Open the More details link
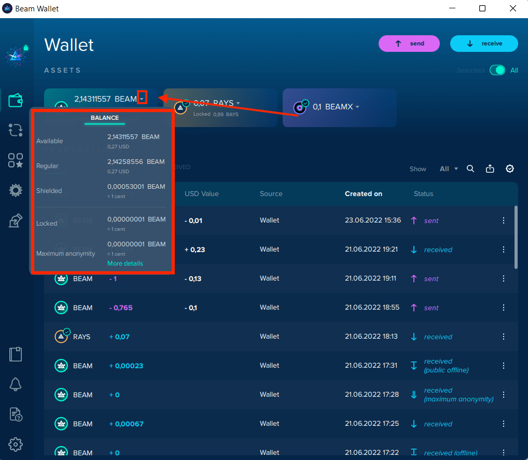The image size is (528, 460). click(x=125, y=263)
